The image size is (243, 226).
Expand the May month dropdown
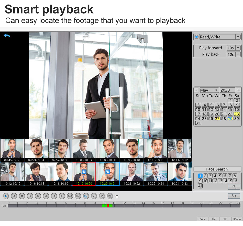click(x=216, y=90)
